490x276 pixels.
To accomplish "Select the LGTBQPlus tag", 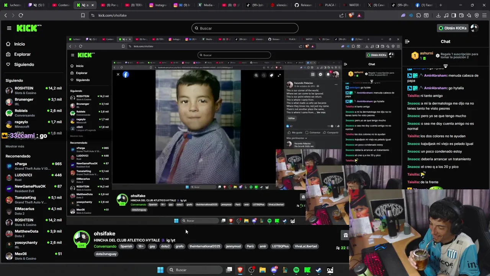I will click(x=281, y=246).
